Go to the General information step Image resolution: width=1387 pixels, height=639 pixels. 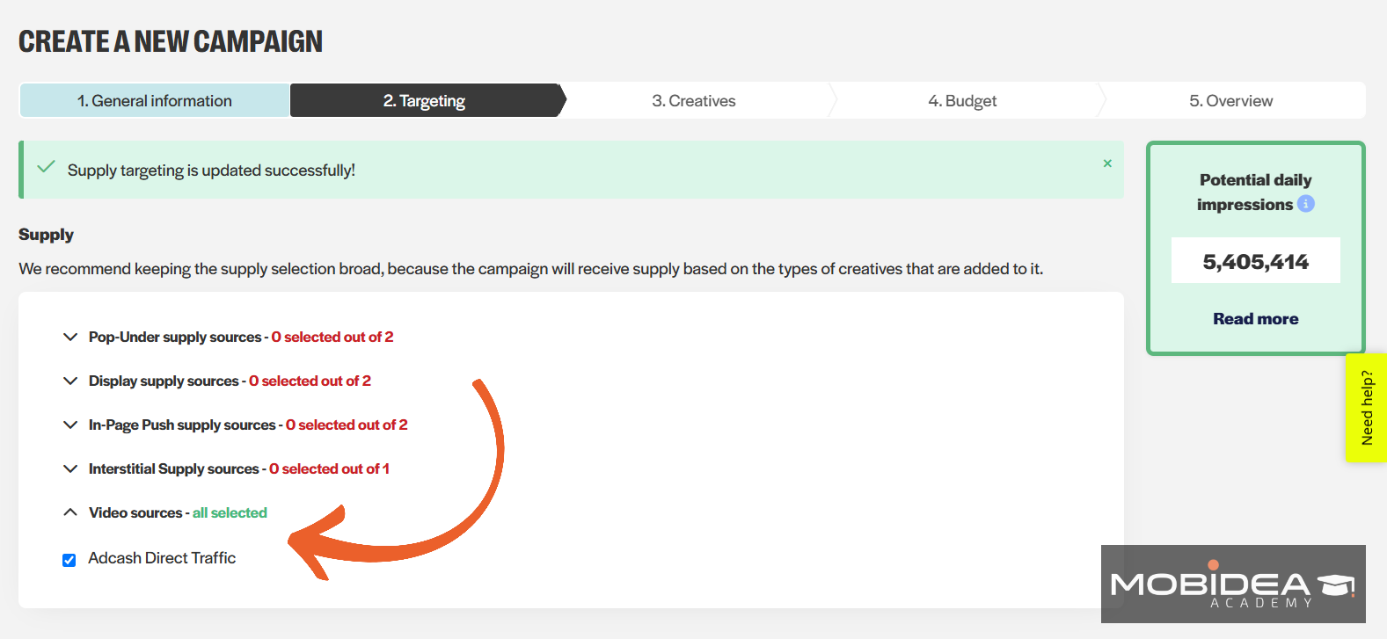coord(155,100)
